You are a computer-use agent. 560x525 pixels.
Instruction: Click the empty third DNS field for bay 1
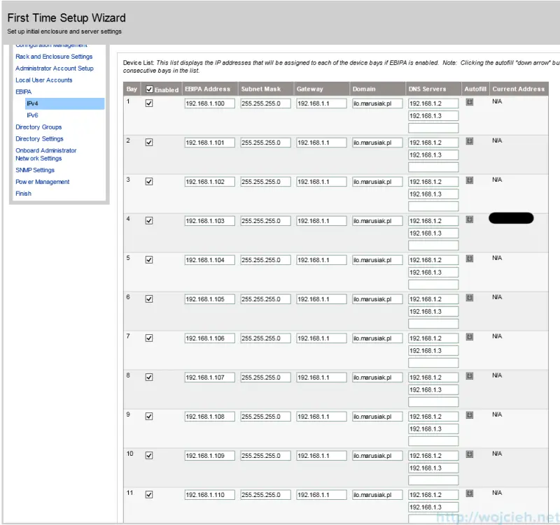pos(433,128)
